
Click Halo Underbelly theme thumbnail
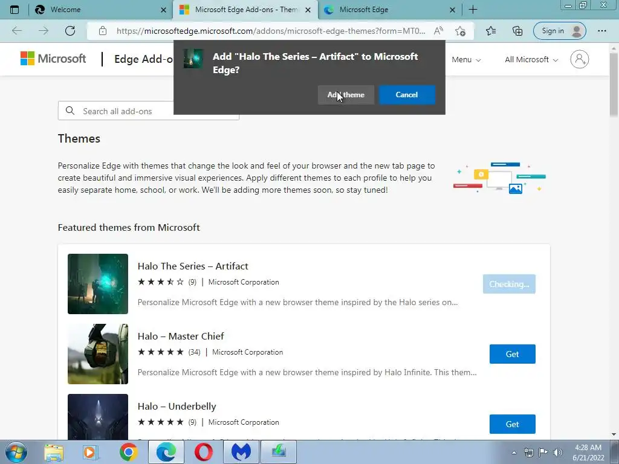(98, 417)
